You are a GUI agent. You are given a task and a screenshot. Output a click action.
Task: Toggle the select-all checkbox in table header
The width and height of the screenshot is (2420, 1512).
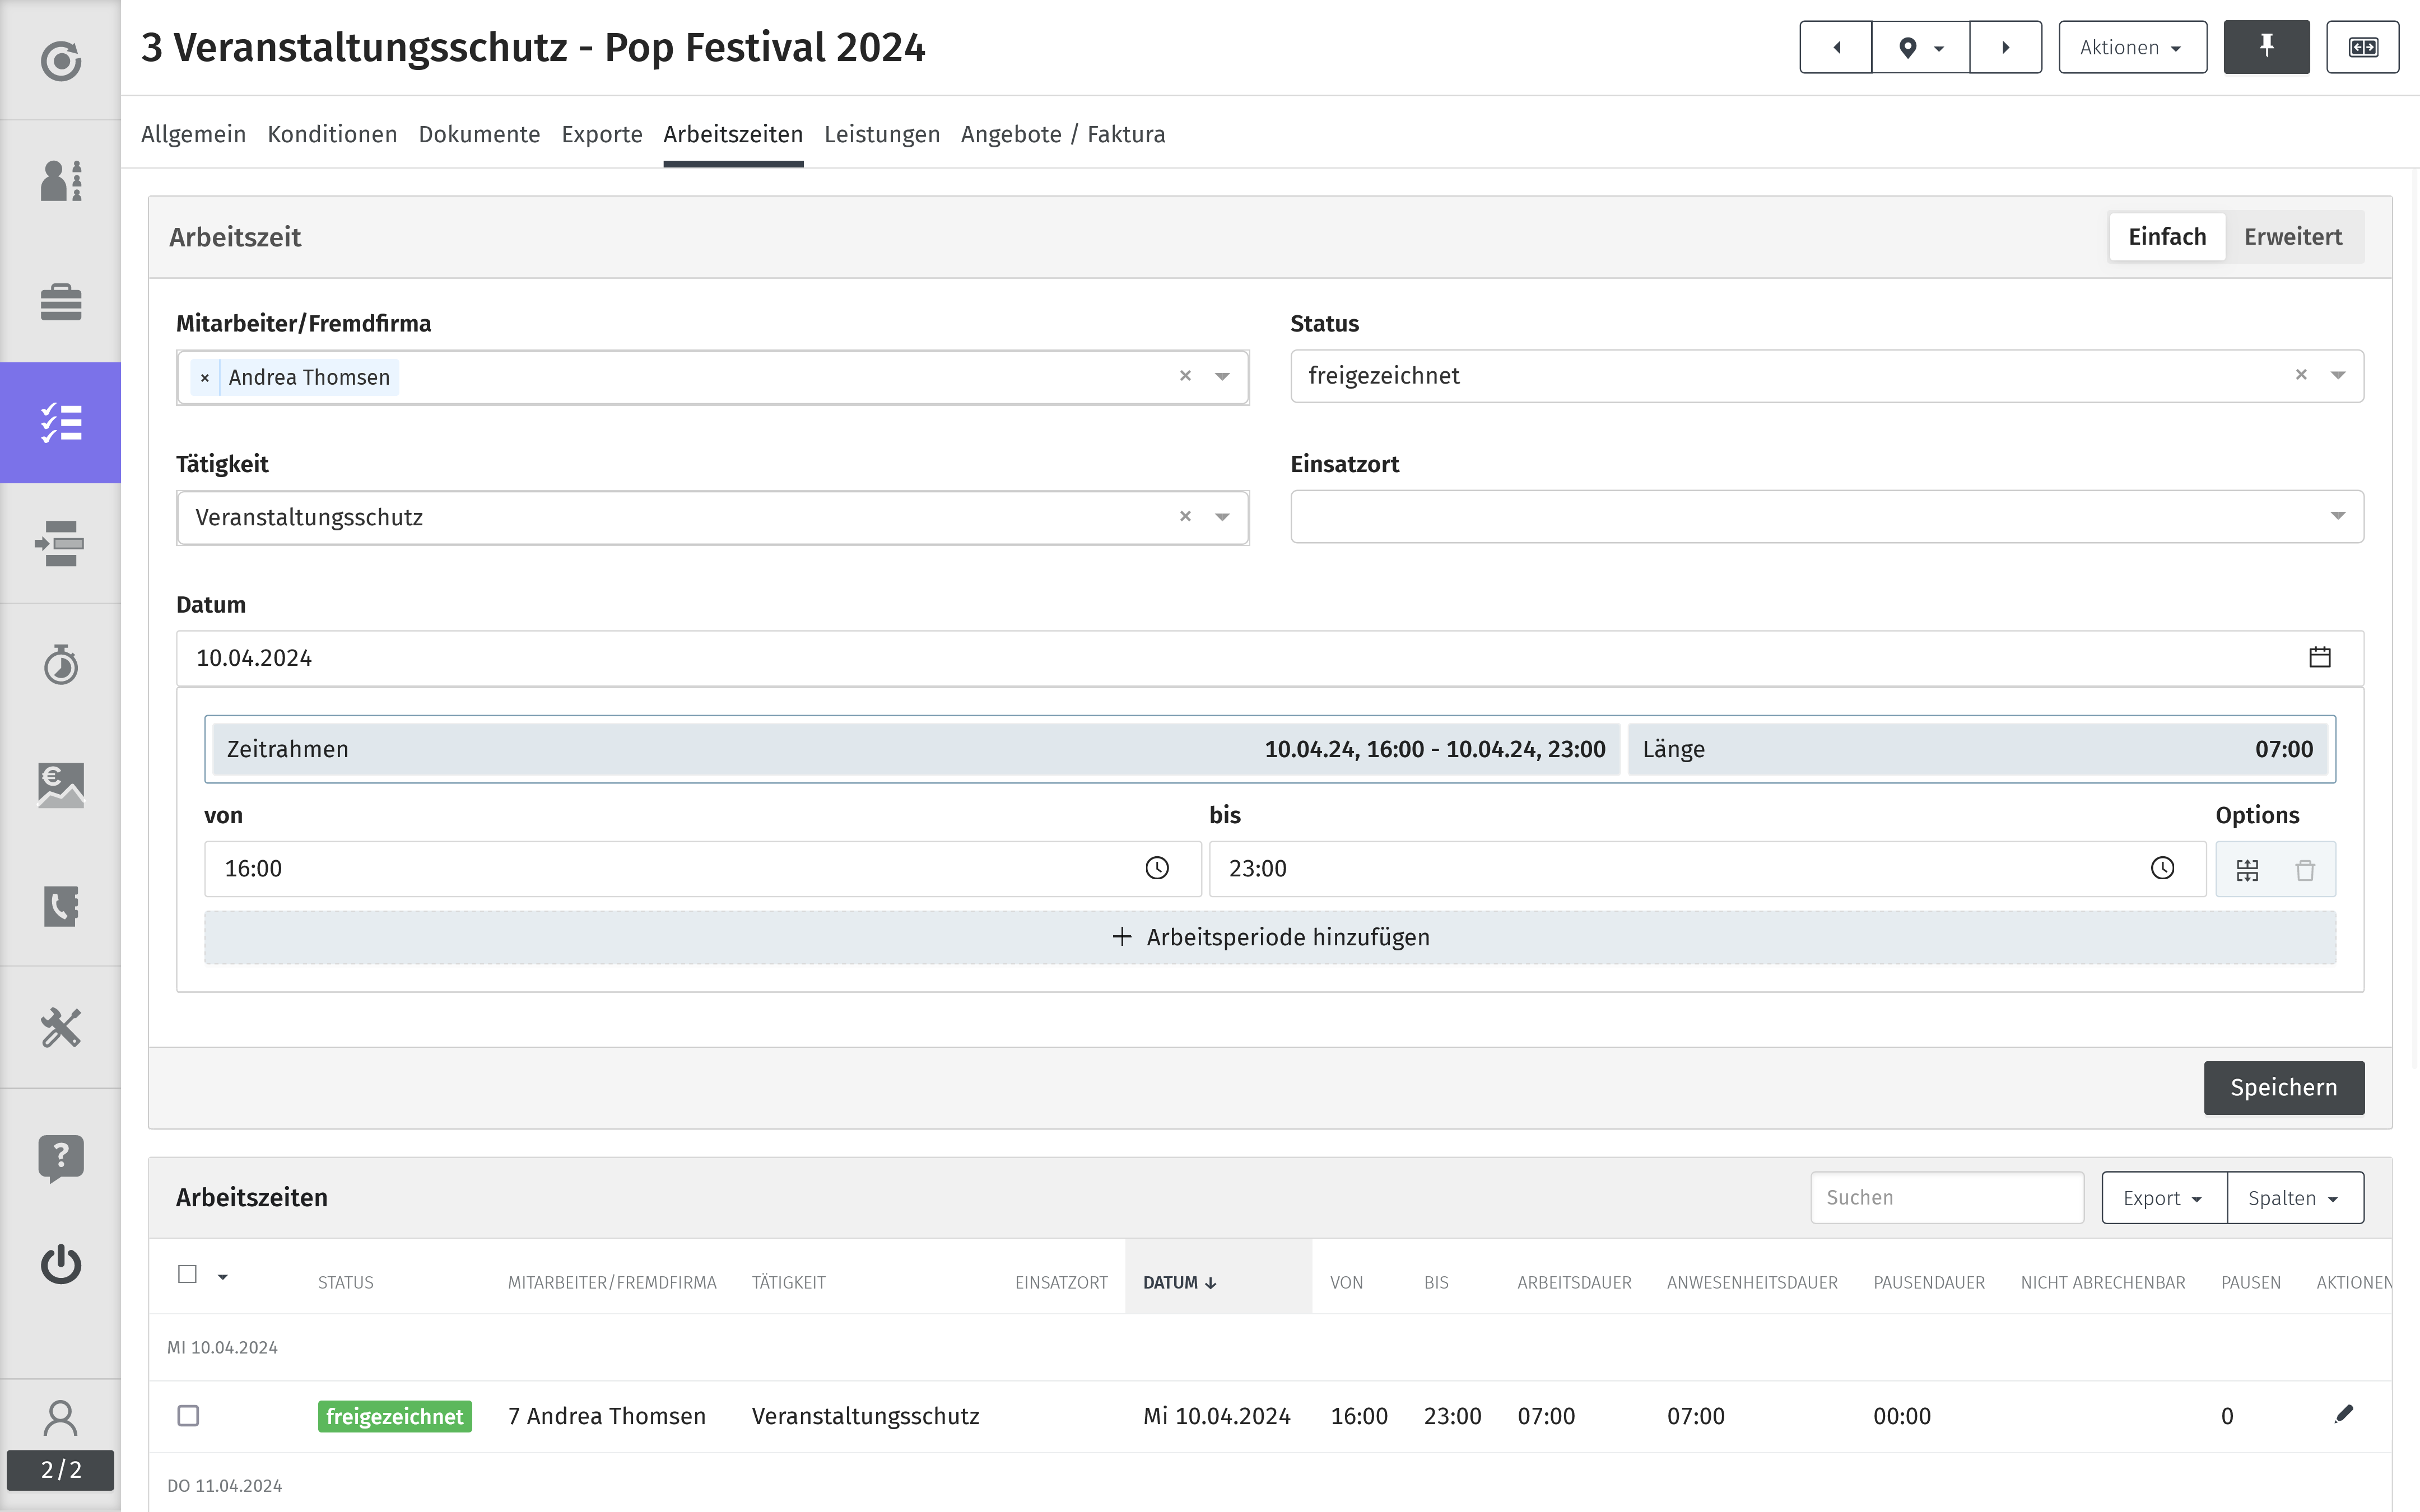point(187,1275)
